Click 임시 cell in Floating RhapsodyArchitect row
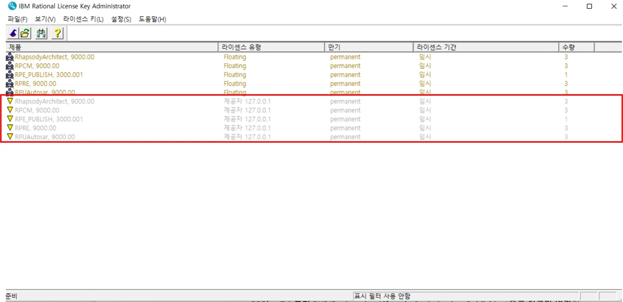This screenshot has height=302, width=623. (425, 57)
